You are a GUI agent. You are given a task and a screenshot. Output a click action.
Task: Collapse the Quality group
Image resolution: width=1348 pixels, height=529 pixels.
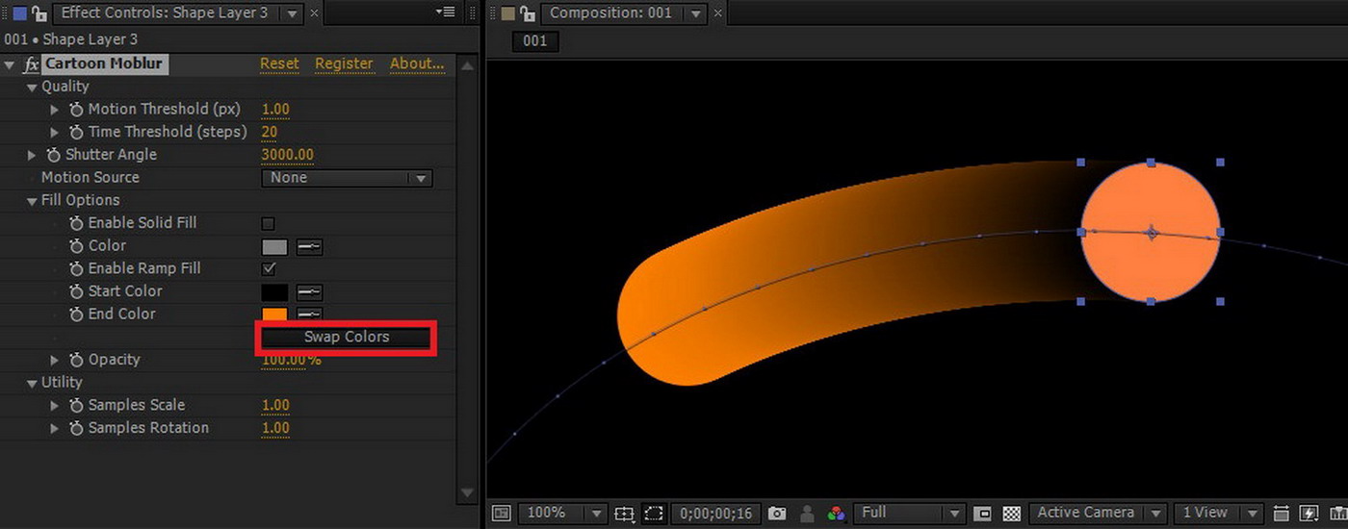[32, 88]
